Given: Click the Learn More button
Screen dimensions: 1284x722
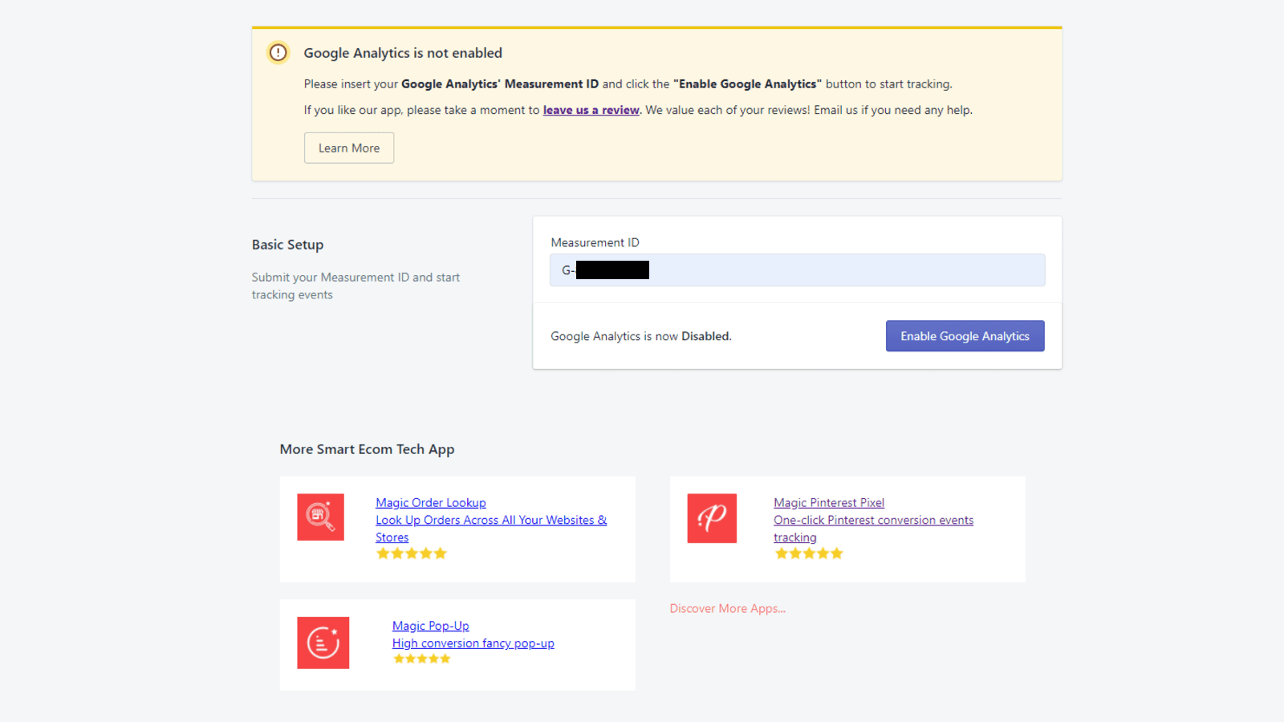Looking at the screenshot, I should 348,148.
